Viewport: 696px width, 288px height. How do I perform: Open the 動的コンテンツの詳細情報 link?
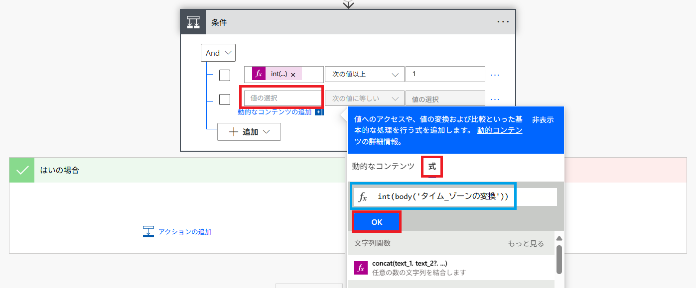[499, 131]
